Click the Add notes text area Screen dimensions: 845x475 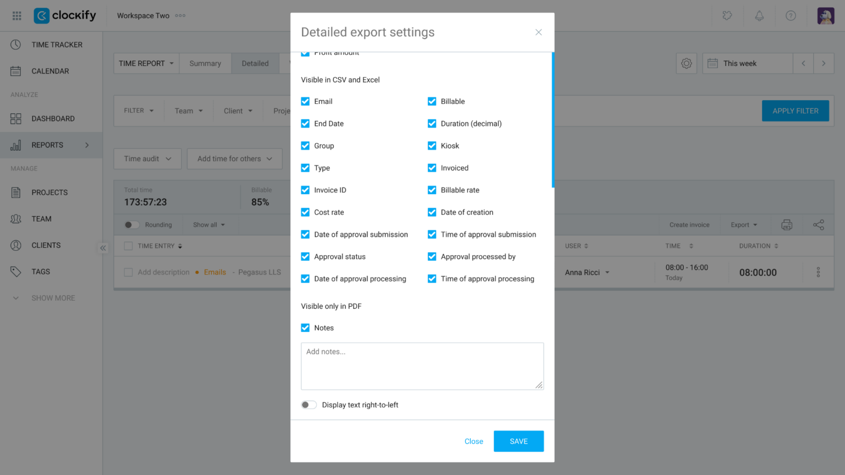coord(422,367)
